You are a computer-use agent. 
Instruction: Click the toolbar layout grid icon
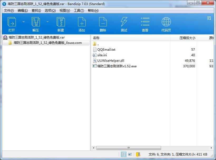[x=209, y=18]
